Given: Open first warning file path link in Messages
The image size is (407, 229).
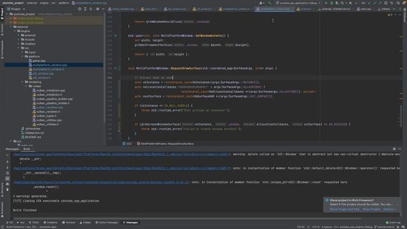Looking at the screenshot, I should coord(121,154).
